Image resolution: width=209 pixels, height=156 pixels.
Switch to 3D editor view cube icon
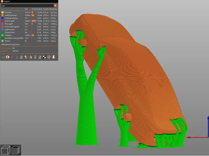coord(6,150)
